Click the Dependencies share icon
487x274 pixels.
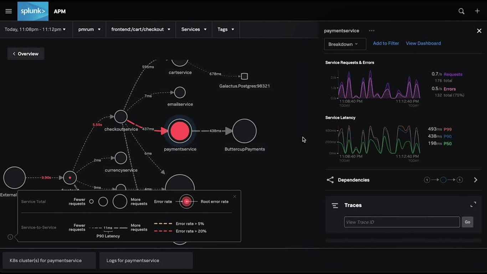click(x=330, y=180)
